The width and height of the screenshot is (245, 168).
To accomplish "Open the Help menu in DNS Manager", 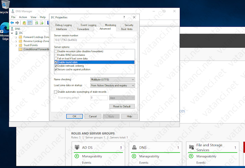I will coord(42,17).
